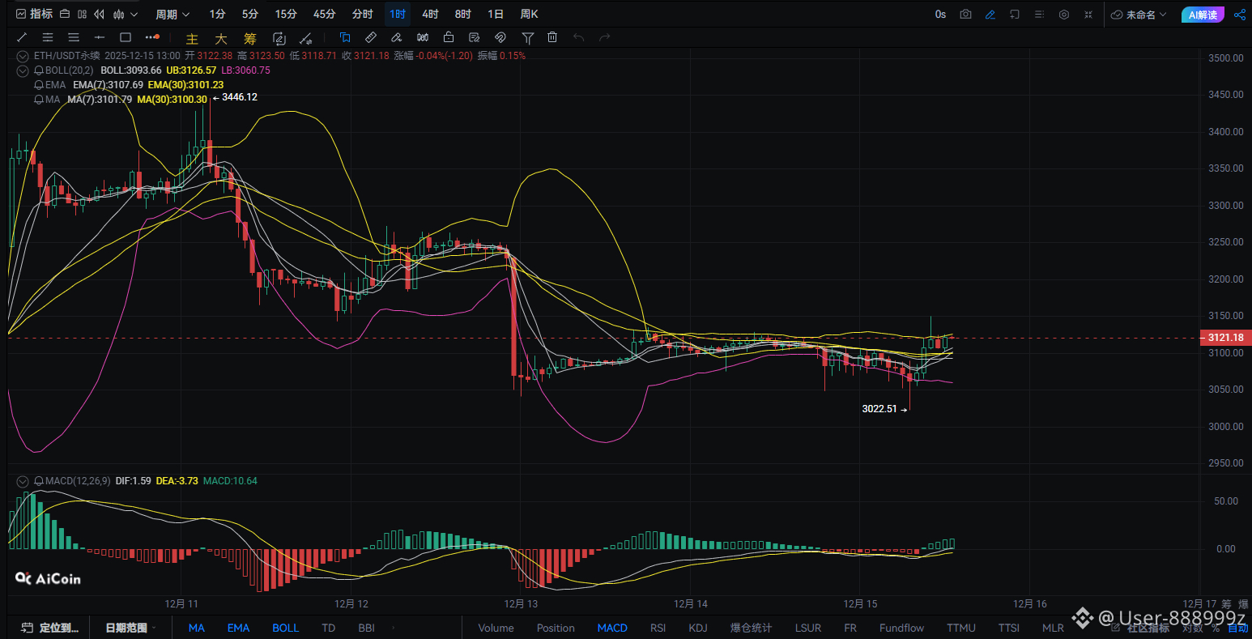This screenshot has width=1252, height=639.
Task: Click the bell icon beside MA legend
Action: [x=38, y=100]
